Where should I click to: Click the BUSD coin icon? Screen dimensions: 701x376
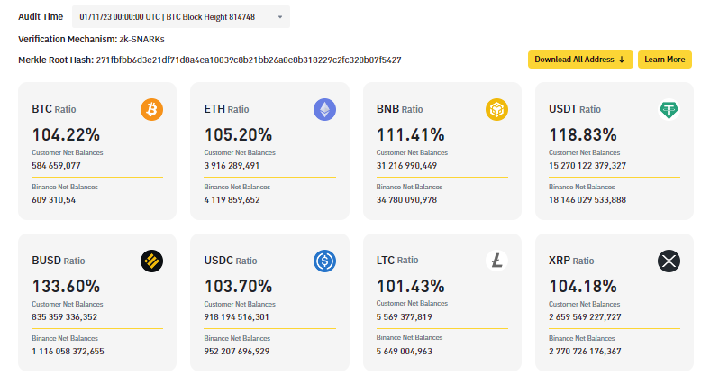point(152,261)
